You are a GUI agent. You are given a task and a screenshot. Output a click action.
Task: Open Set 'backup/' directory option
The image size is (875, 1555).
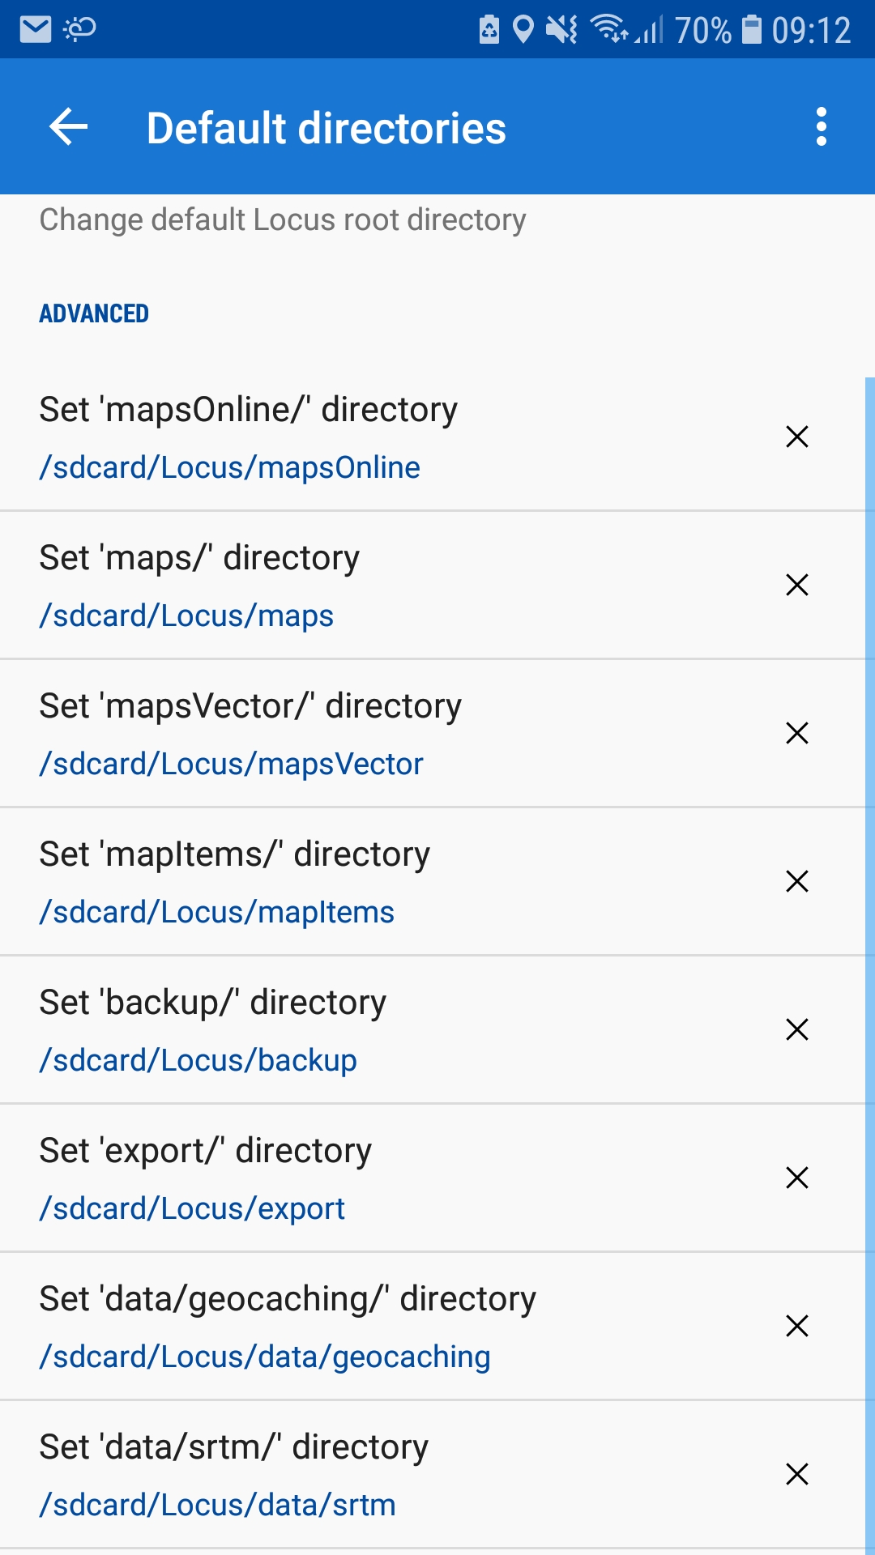click(213, 1003)
